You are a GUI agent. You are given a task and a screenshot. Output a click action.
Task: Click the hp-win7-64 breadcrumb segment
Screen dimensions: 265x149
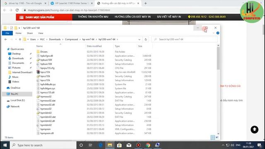click(88, 39)
